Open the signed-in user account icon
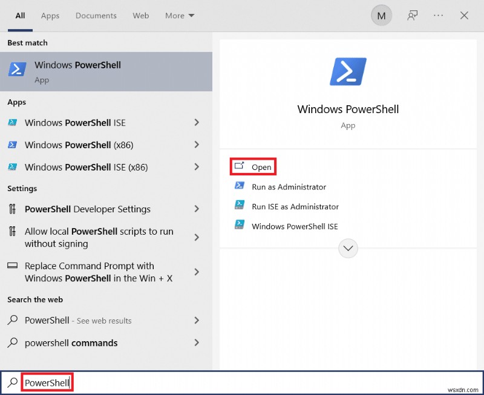484x395 pixels. pyautogui.click(x=381, y=15)
